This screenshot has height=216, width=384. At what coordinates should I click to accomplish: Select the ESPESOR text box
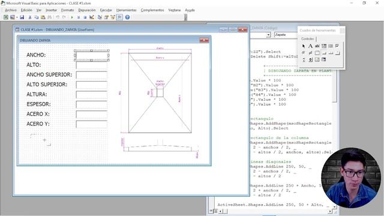pos(92,104)
